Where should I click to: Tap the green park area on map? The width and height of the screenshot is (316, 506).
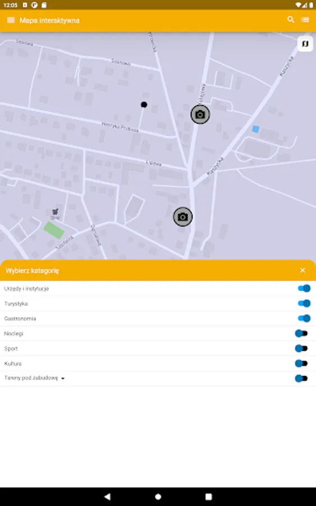point(53,230)
